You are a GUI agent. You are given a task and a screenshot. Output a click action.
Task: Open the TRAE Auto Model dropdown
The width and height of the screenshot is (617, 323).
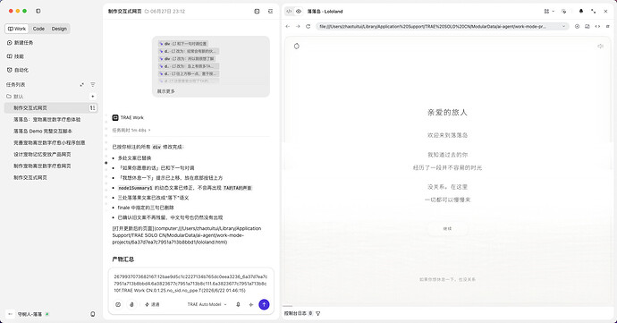[x=207, y=304]
